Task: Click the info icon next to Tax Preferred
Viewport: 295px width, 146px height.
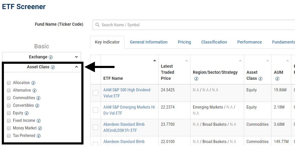Action: 39,136
